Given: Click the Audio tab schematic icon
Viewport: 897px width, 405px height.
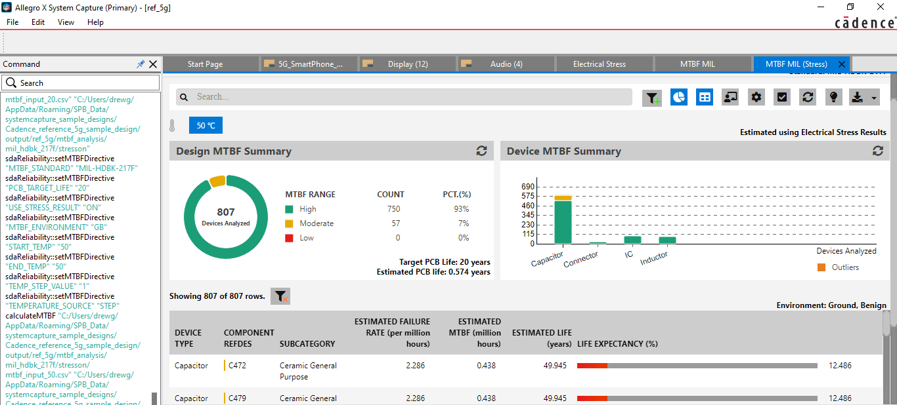Looking at the screenshot, I should (466, 64).
